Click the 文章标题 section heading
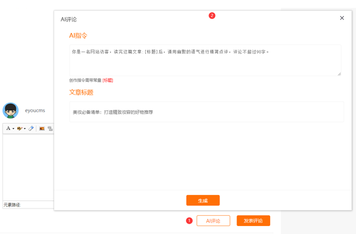Viewport: 356px width, 234px height. 81,93
